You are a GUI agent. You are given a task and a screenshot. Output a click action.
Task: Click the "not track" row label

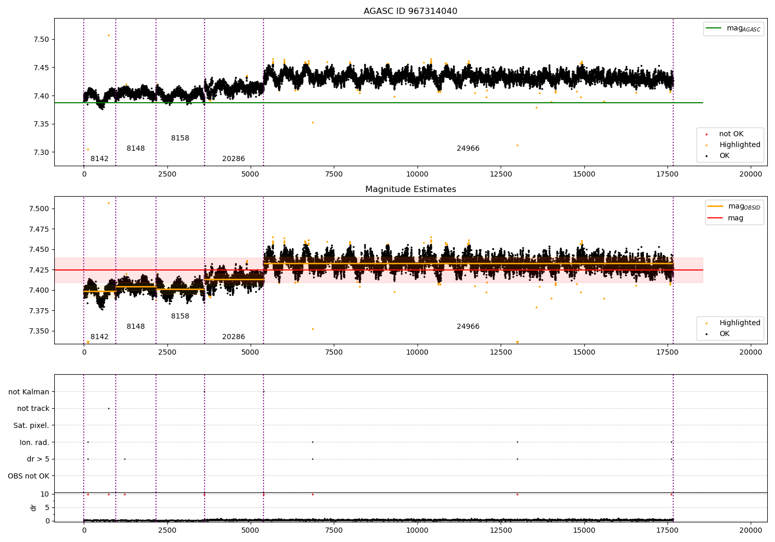pyautogui.click(x=33, y=408)
